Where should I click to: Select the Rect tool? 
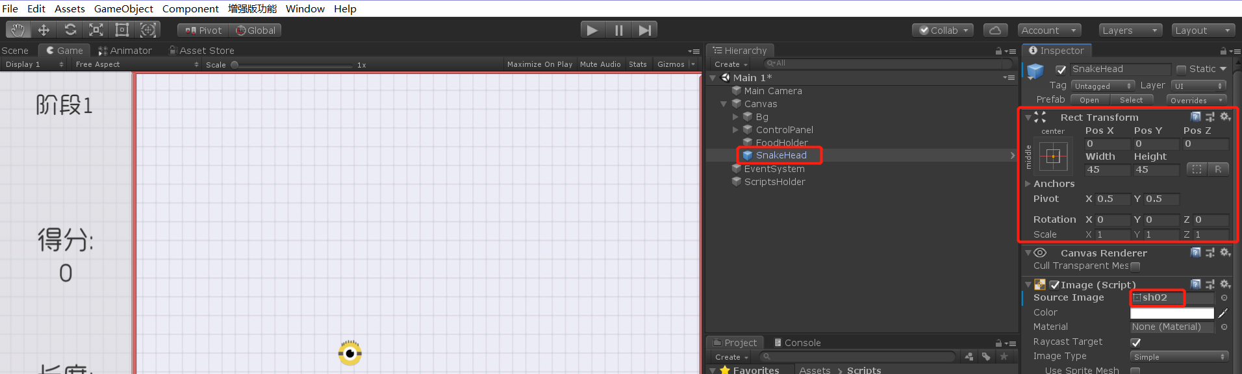pos(122,30)
